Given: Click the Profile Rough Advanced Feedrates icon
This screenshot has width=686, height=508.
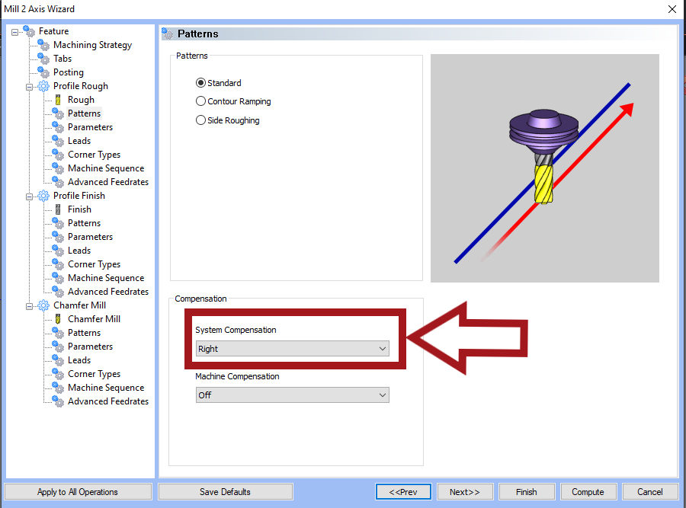Looking at the screenshot, I should (58, 182).
